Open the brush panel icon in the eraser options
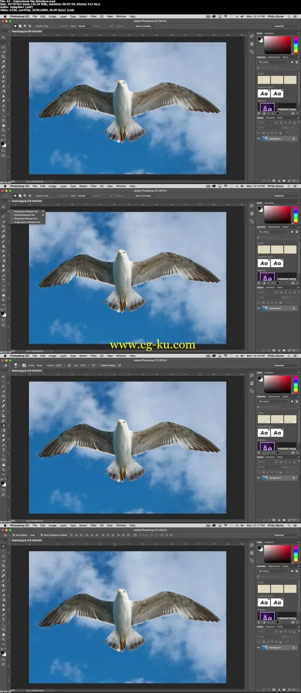This screenshot has height=693, width=301. 24,365
